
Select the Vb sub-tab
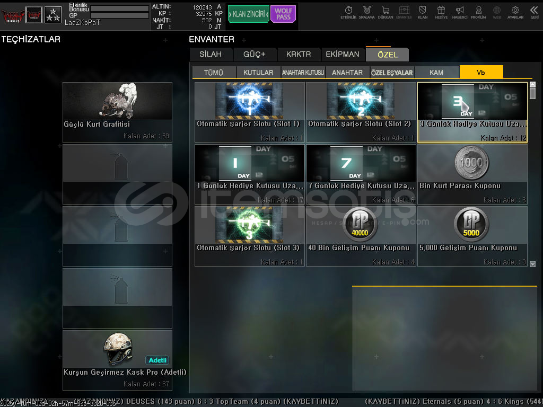coord(481,72)
